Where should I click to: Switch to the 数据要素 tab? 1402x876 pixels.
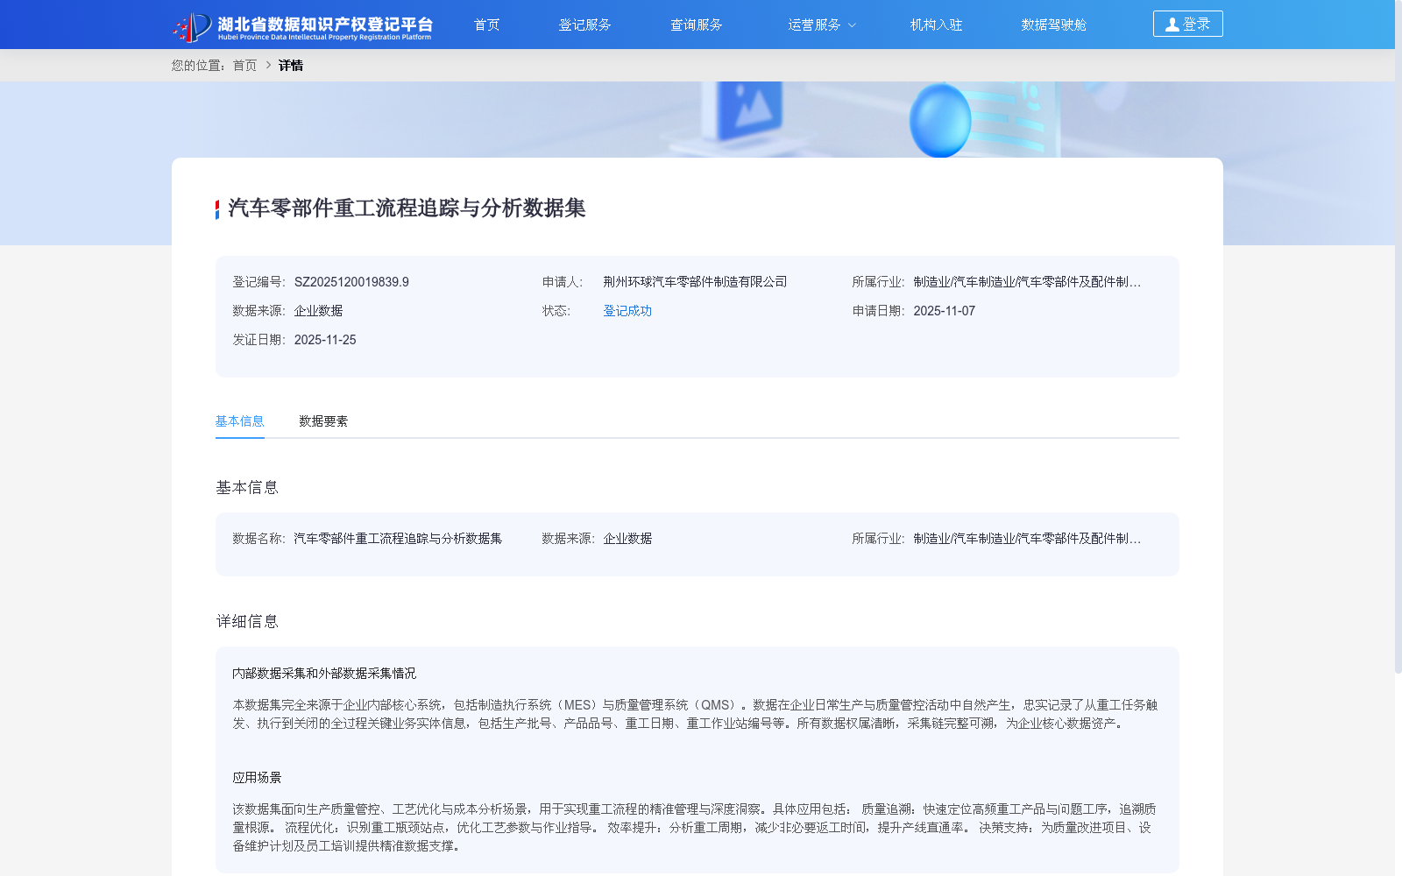pyautogui.click(x=323, y=421)
